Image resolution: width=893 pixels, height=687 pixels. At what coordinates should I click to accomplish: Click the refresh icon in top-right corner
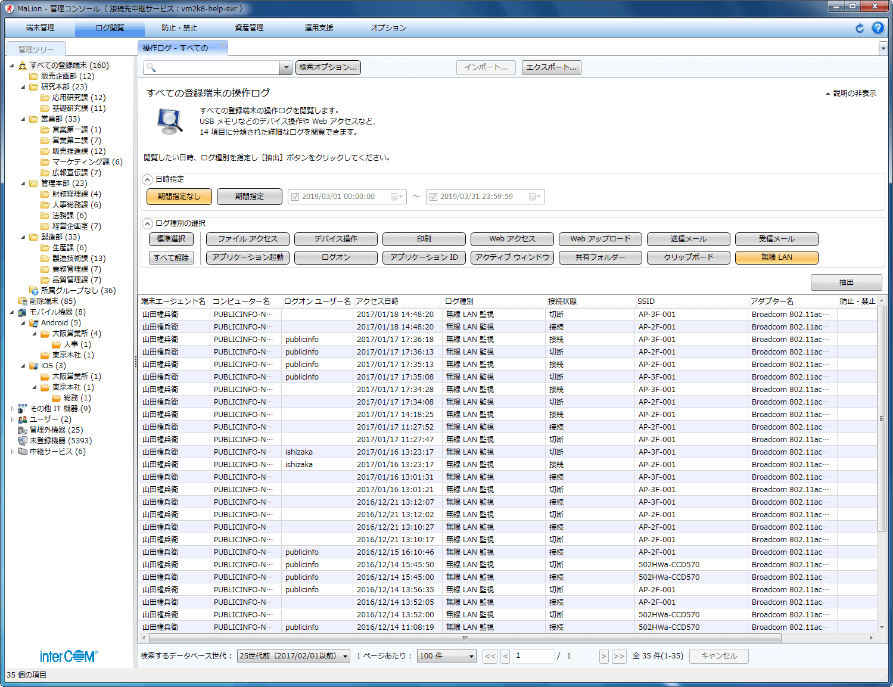859,28
